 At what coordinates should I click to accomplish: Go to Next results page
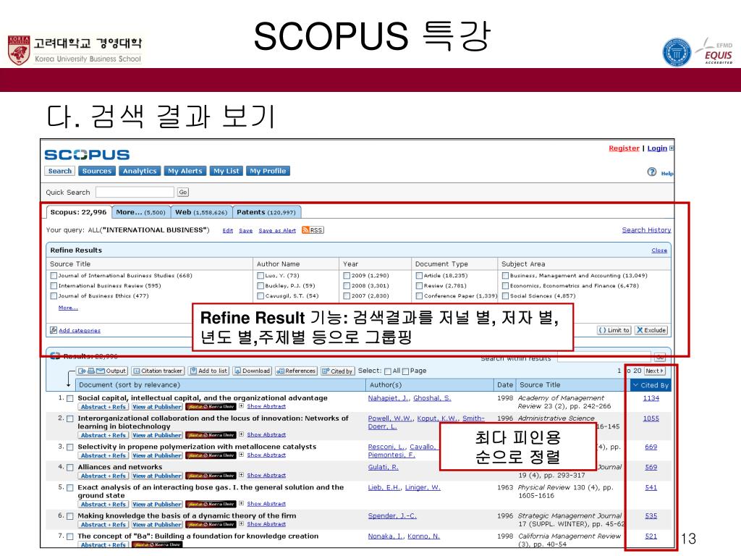click(x=655, y=371)
